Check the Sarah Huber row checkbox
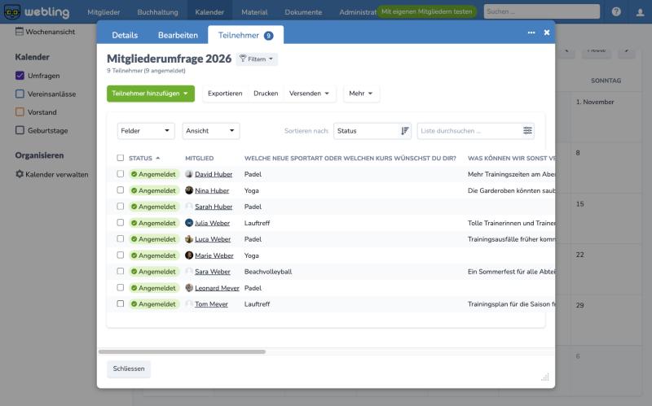 [120, 206]
